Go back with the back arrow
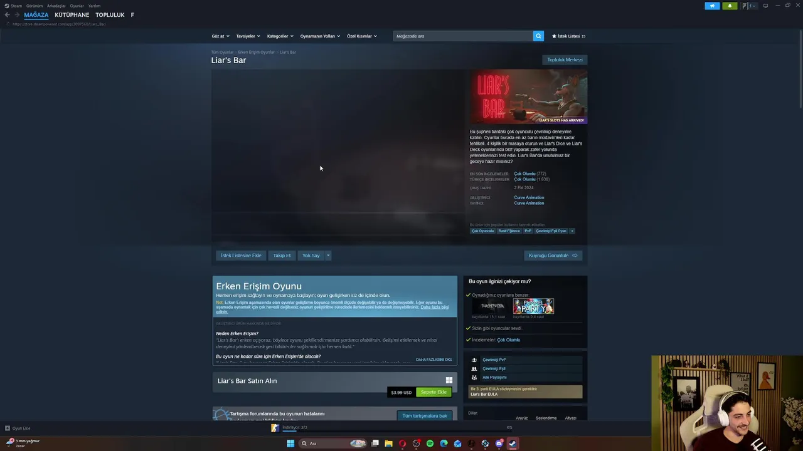Viewport: 803px width, 451px height. (x=7, y=15)
